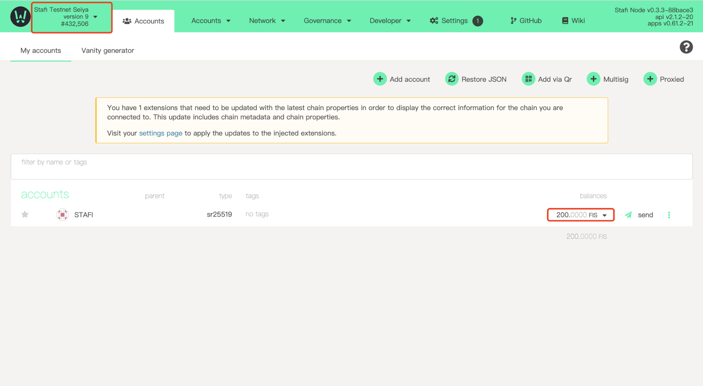Toggle favorite star for STAFI account
703x386 pixels.
coord(25,215)
